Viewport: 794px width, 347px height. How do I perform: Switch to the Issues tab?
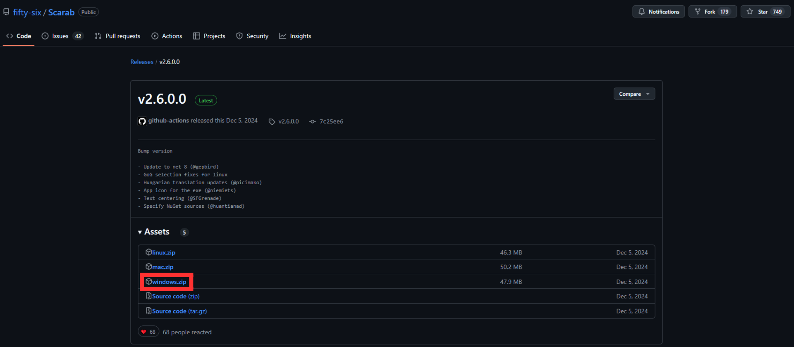tap(60, 36)
